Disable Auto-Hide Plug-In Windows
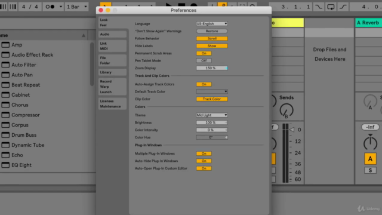This screenshot has height=215, width=382. point(204,161)
